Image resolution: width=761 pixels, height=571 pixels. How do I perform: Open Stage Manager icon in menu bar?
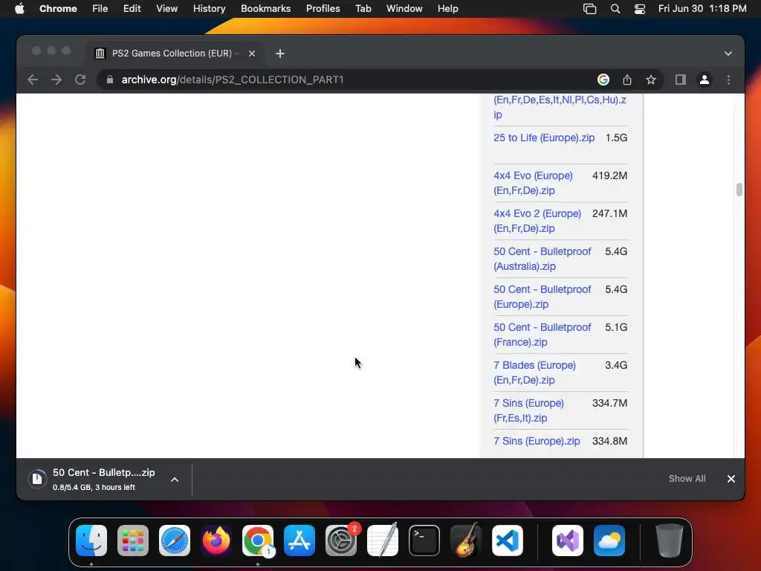(589, 9)
